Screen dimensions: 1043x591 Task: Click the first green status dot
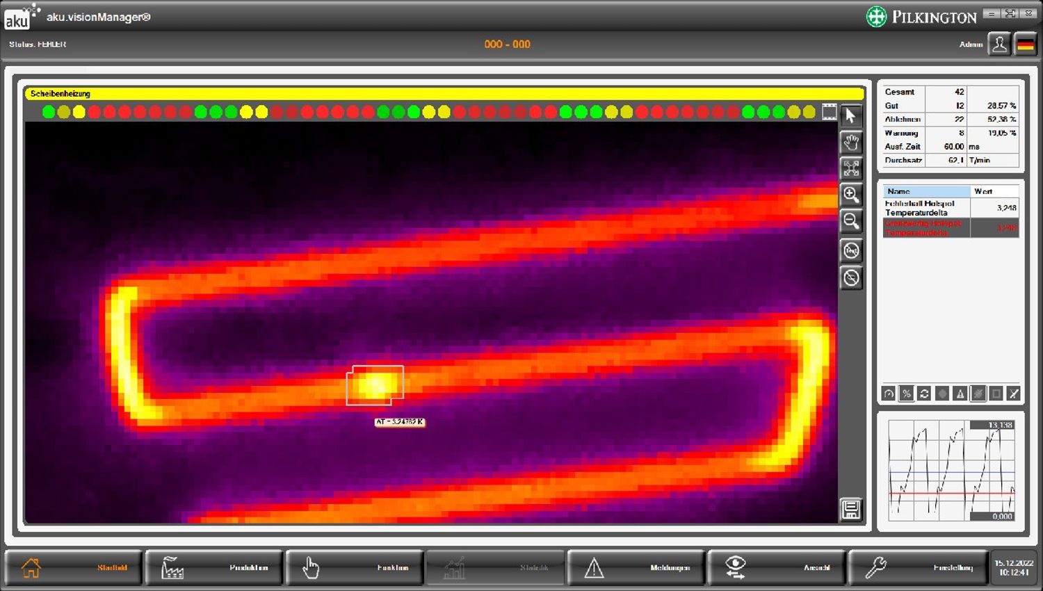pos(48,112)
